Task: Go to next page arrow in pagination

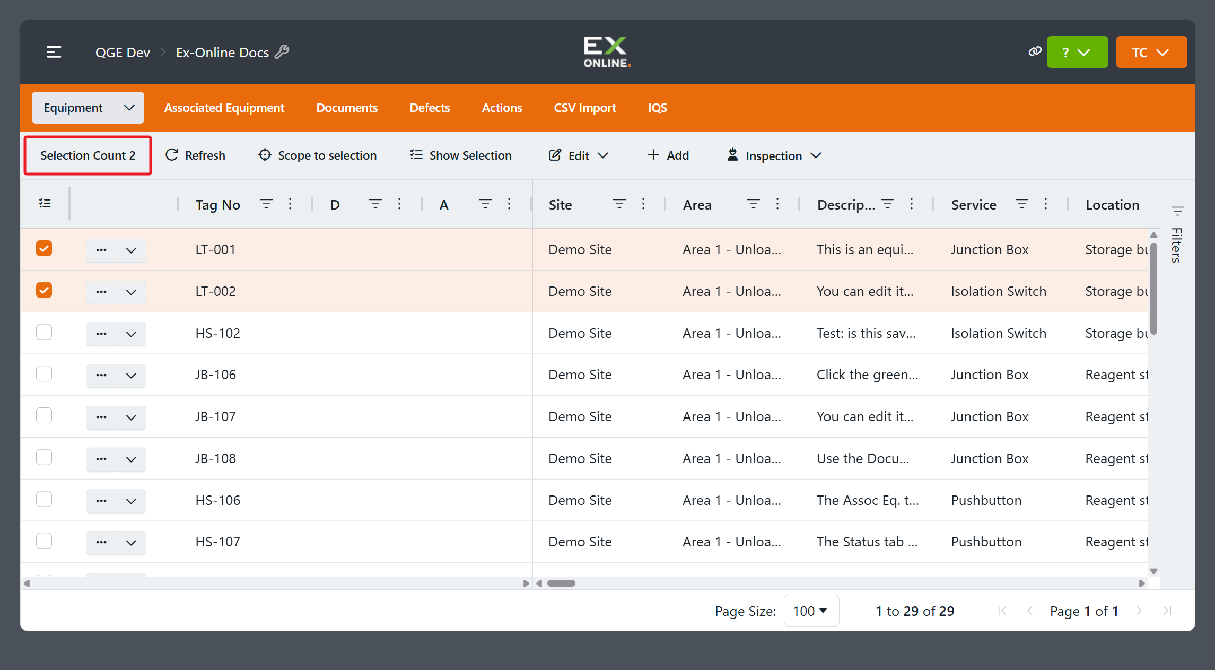Action: click(x=1139, y=611)
